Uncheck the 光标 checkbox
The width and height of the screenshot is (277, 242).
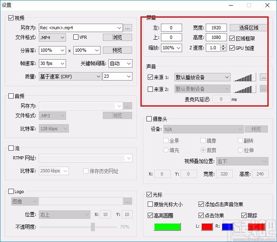tap(149, 195)
